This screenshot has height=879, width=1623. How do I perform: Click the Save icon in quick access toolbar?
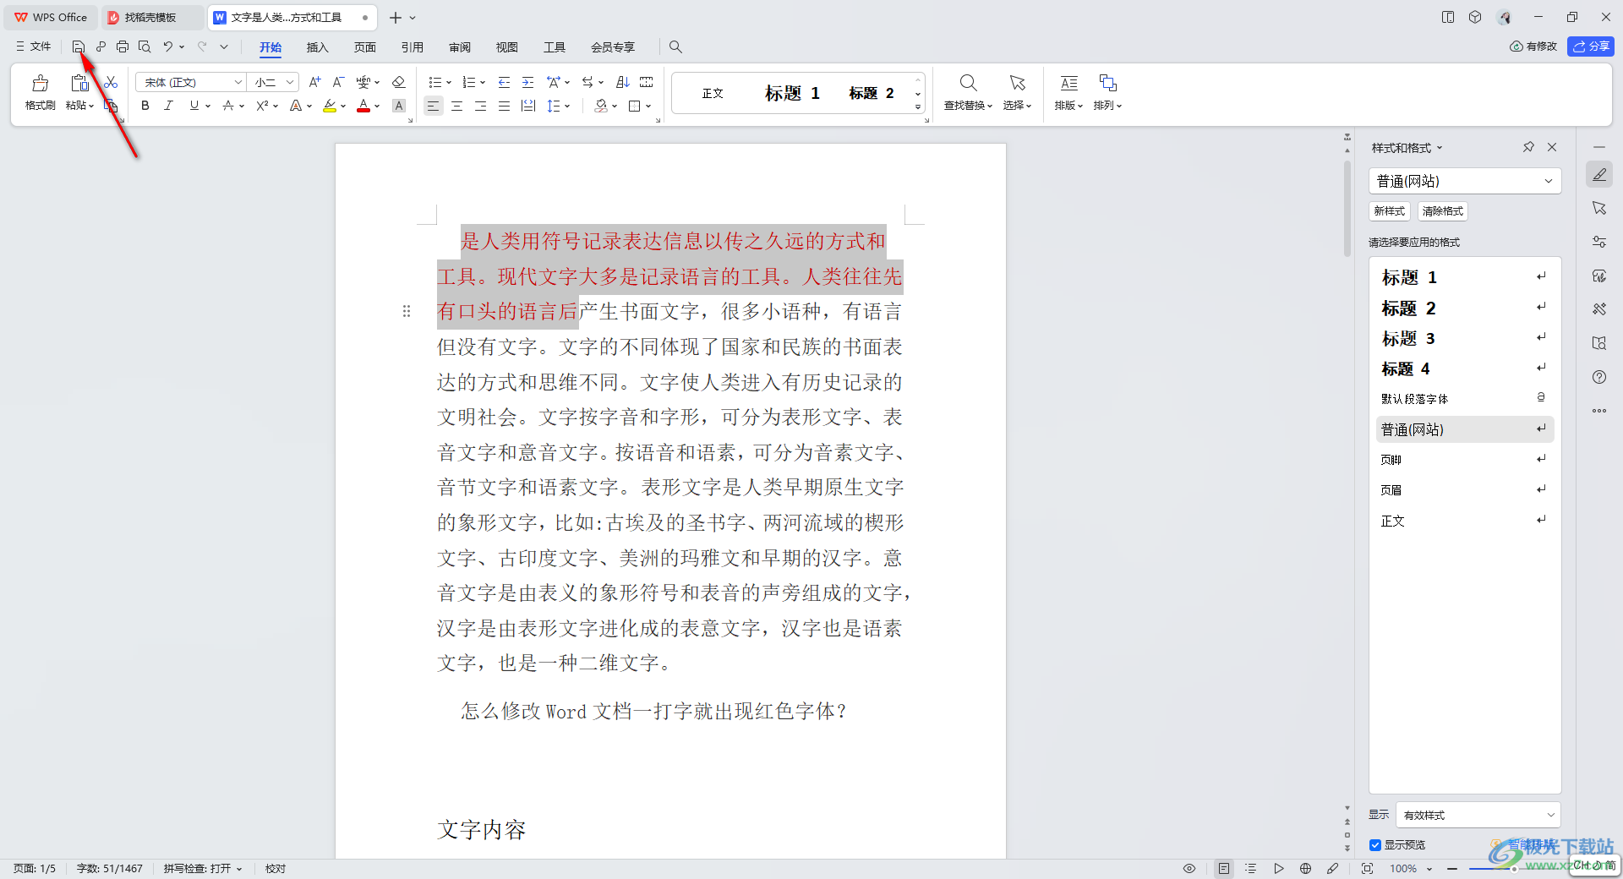tap(79, 46)
